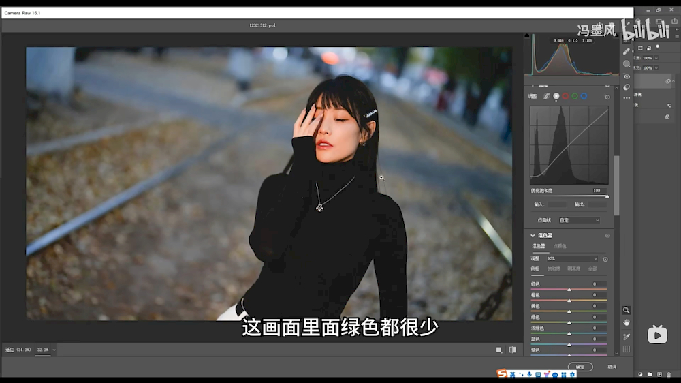Open the HSL adjustment mode dropdown
Viewport: 681px width, 383px height.
(572, 259)
